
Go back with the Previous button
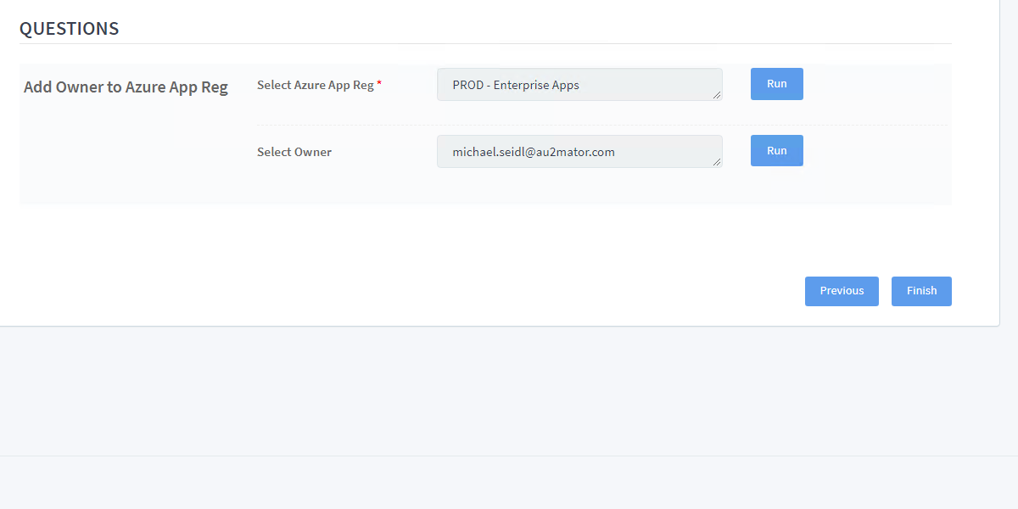coord(841,291)
